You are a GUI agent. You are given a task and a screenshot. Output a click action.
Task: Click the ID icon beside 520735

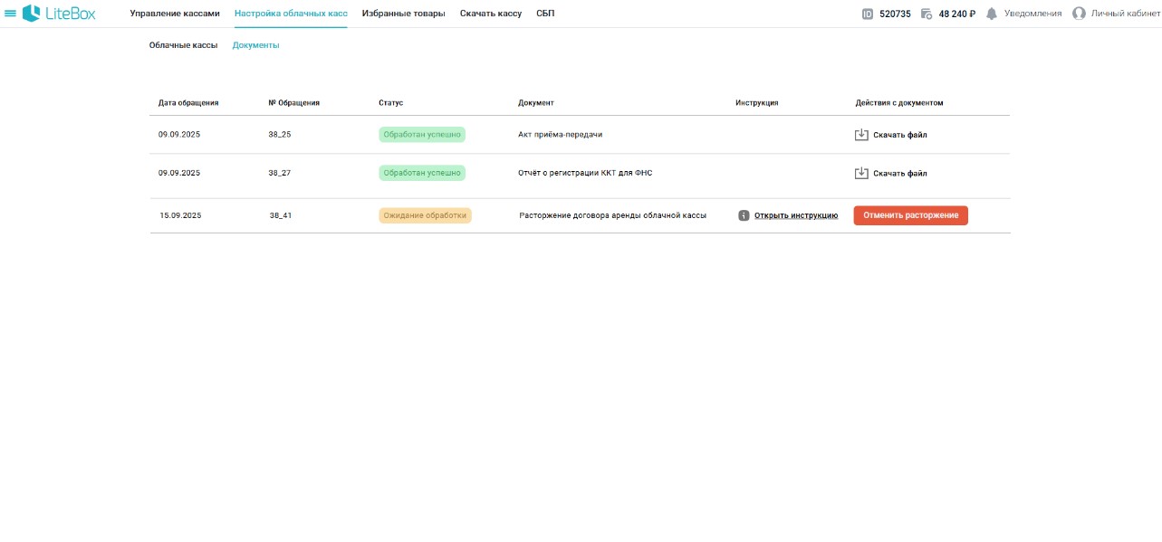click(x=867, y=14)
